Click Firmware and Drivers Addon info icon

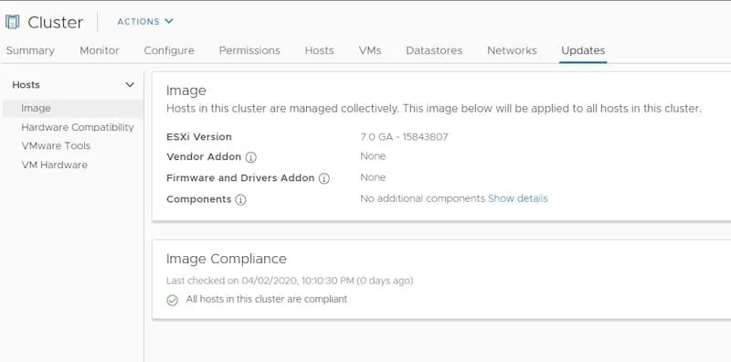point(324,178)
